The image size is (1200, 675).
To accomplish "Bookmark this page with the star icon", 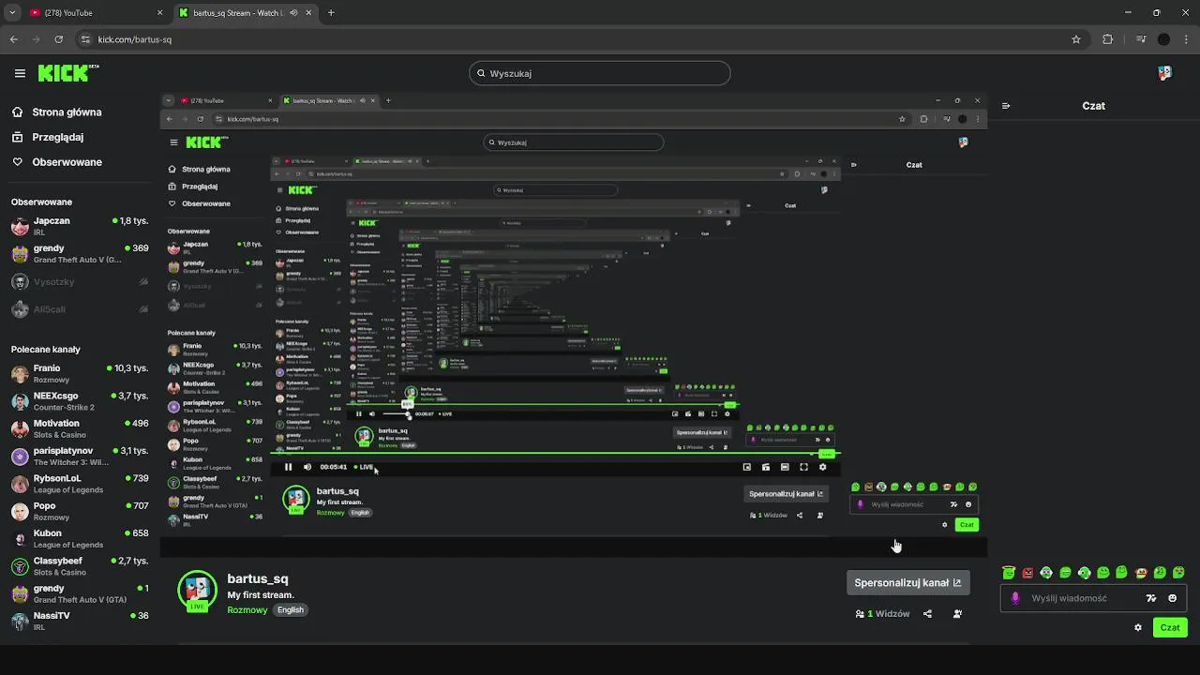I will point(1076,39).
